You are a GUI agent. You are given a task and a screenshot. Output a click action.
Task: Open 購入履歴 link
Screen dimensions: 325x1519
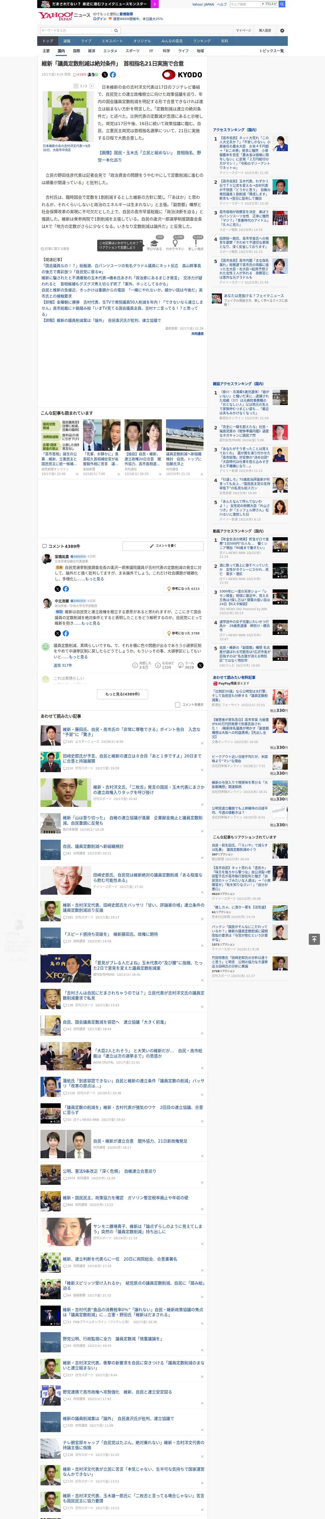pyautogui.click(x=265, y=31)
